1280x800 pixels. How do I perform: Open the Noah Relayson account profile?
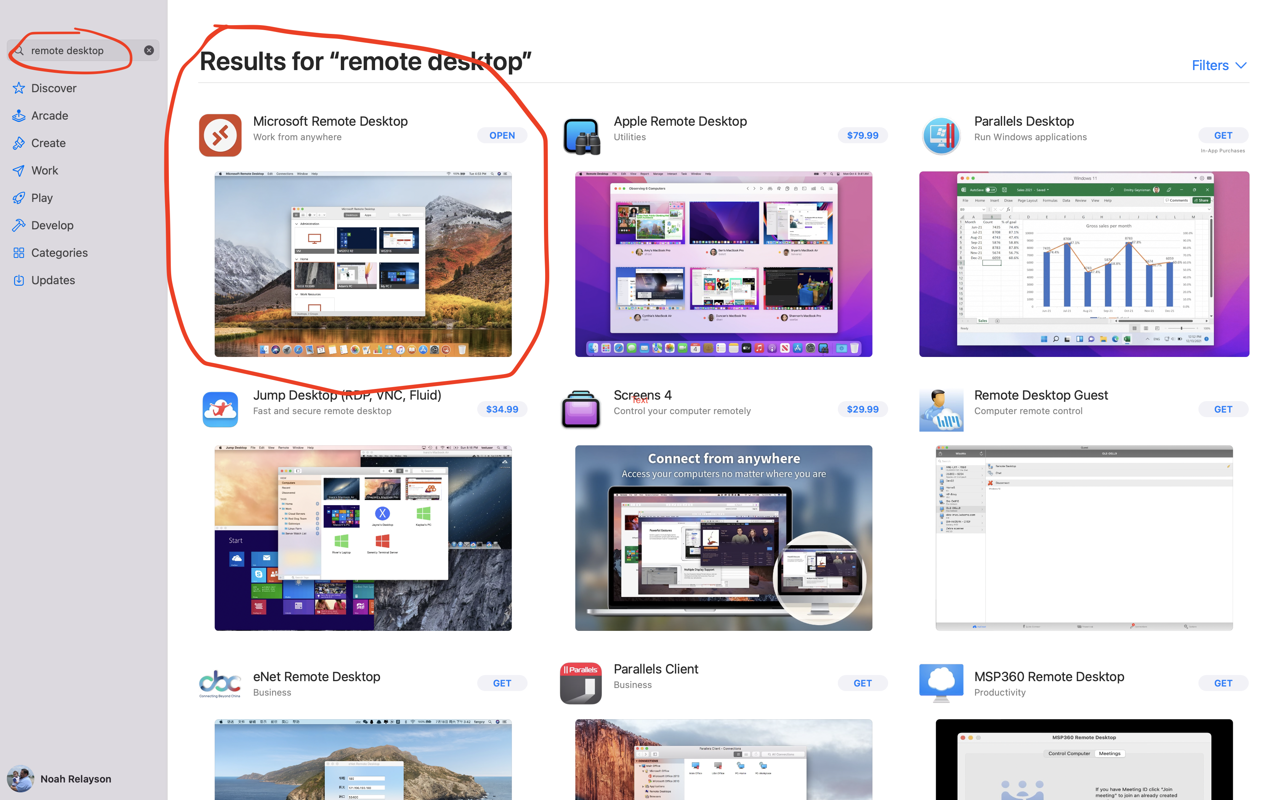pos(59,779)
